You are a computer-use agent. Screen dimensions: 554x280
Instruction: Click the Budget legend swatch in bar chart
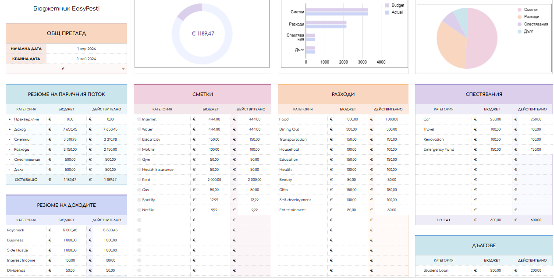(x=387, y=5)
